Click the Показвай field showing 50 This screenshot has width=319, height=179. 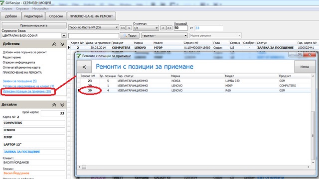tap(180, 28)
